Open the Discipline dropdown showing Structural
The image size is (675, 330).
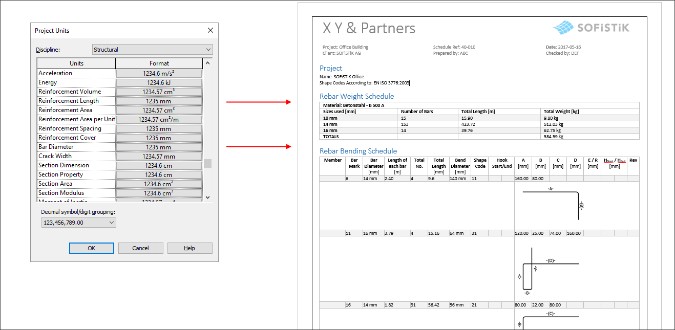[x=153, y=50]
